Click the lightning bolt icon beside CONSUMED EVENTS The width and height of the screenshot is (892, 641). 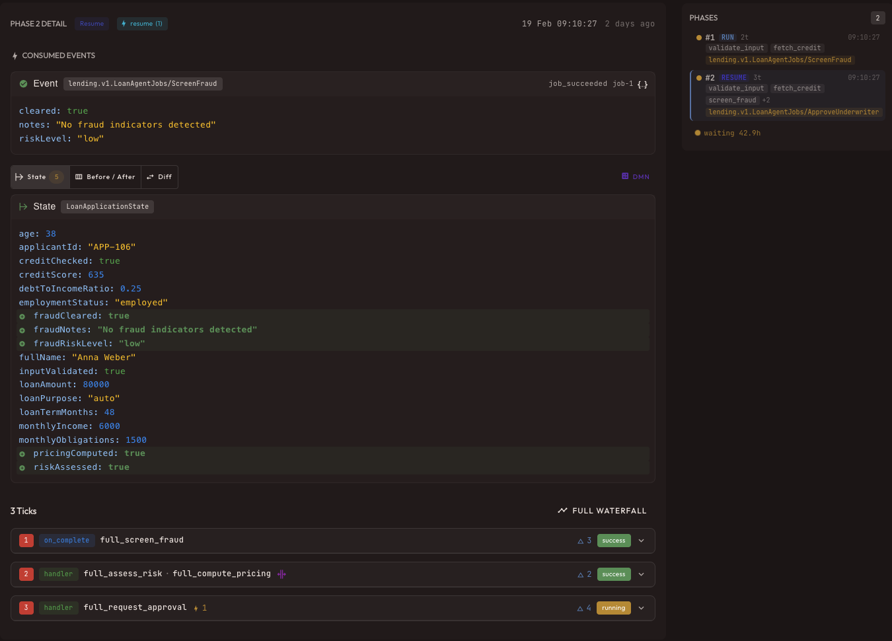coord(14,55)
